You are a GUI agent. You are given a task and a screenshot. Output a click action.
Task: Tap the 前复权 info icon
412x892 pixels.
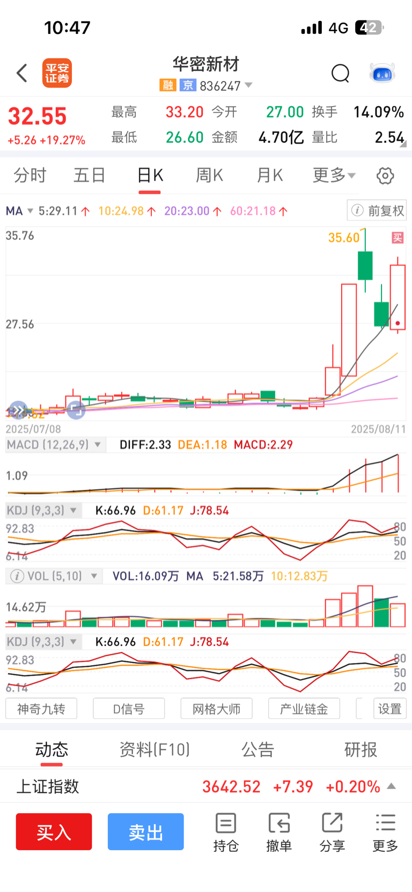(357, 211)
